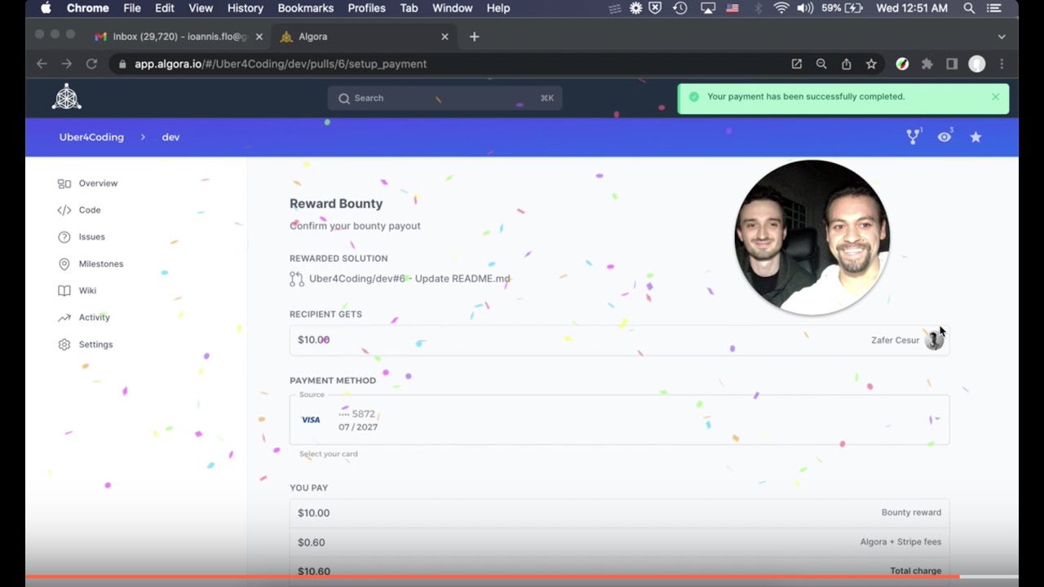Select the Algora tab

click(363, 37)
